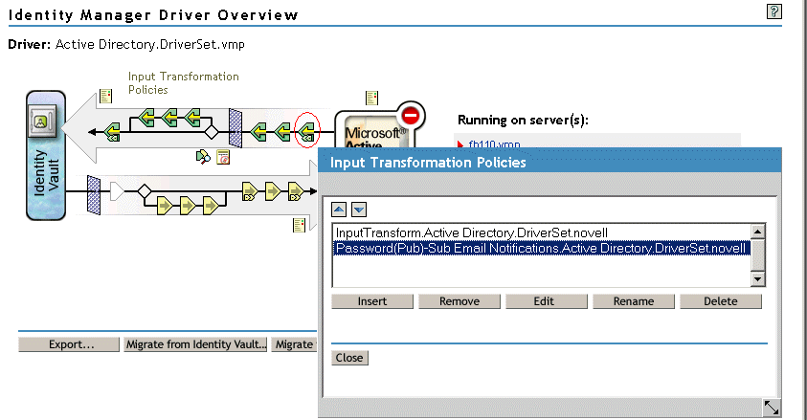
Task: Click the Insert button
Action: [372, 301]
